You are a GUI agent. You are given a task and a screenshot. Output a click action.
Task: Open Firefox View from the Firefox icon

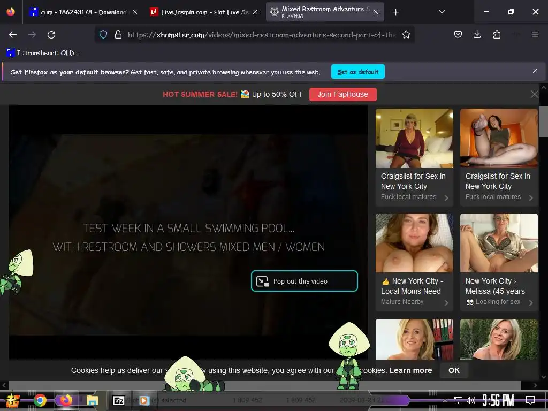pyautogui.click(x=11, y=12)
